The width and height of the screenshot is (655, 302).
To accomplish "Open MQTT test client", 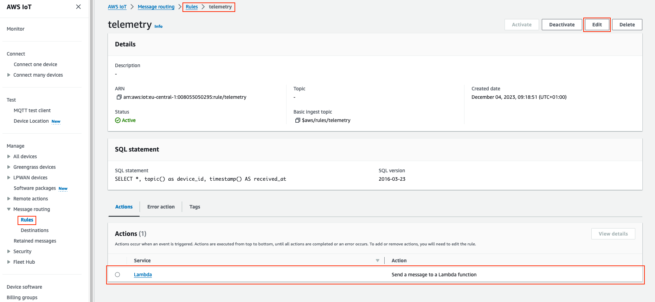I will point(32,110).
